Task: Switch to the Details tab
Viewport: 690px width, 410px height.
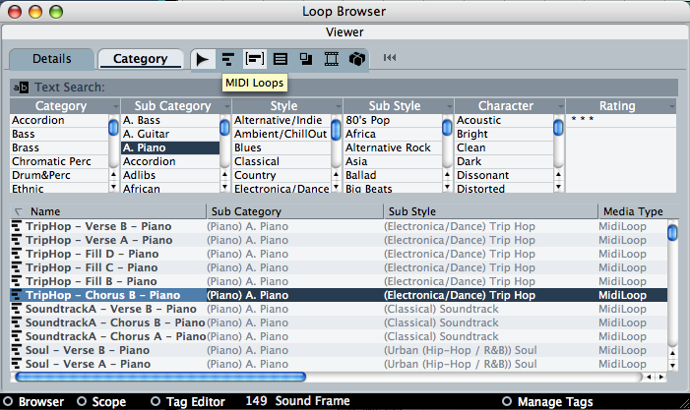Action: 52,59
